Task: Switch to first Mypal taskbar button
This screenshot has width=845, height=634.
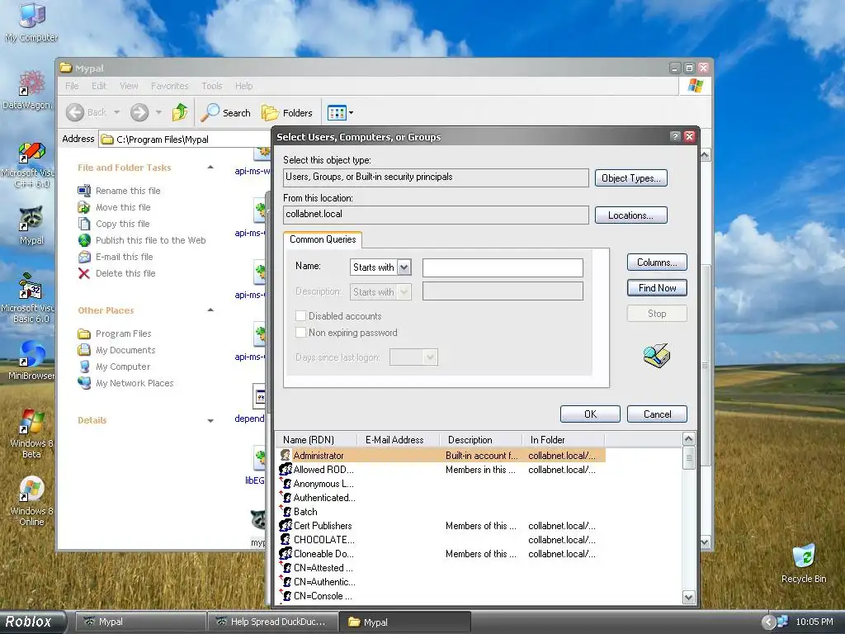Action: pos(139,622)
